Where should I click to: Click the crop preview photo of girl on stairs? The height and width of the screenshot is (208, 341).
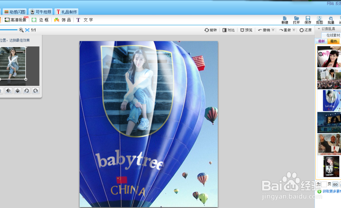coord(13,63)
